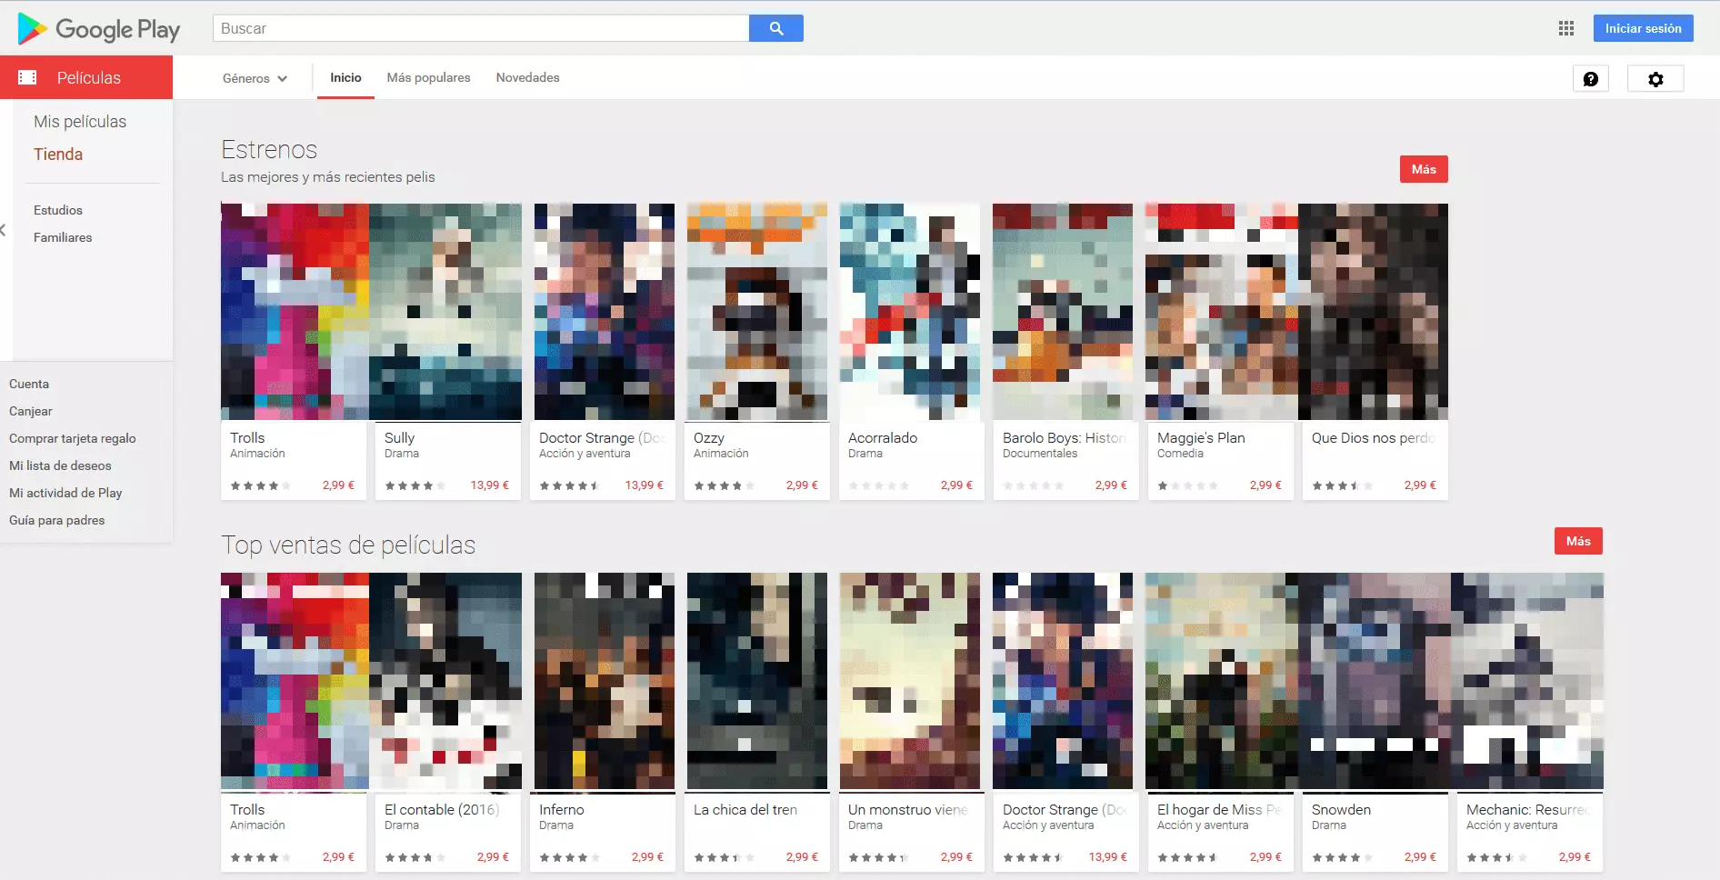Click the blue search magnifier button

(x=776, y=28)
